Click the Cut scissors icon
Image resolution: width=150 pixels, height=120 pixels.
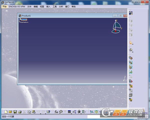pyautogui.click(x=24, y=112)
